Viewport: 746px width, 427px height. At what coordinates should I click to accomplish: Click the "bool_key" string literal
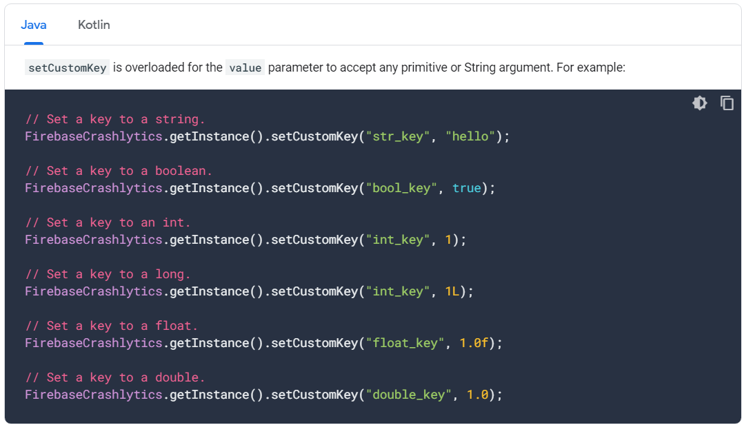pyautogui.click(x=401, y=188)
